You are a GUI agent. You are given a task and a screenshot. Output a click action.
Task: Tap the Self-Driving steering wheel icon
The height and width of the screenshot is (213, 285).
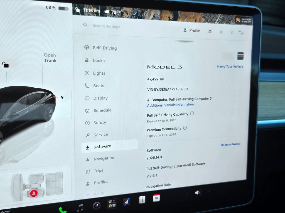[87, 47]
